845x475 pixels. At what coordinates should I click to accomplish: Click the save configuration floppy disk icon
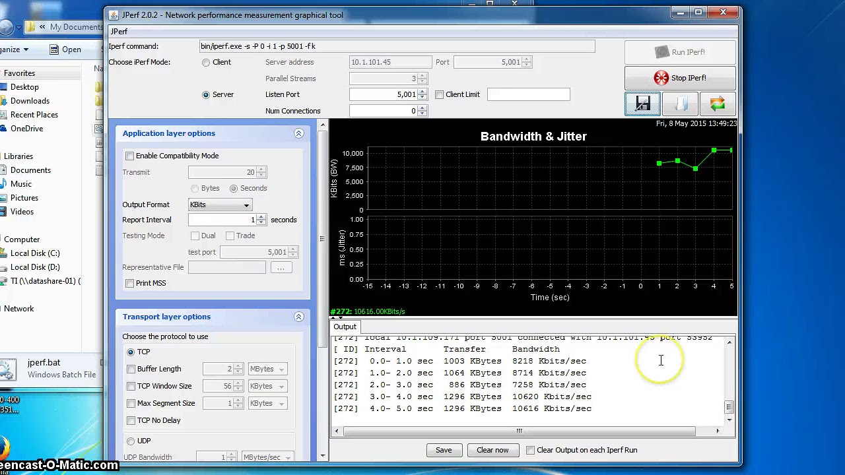pos(642,104)
